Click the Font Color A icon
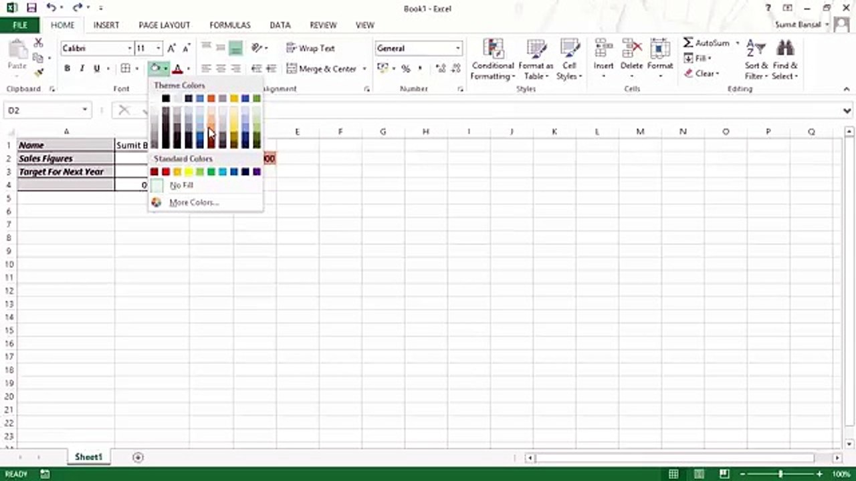Viewport: 856px width, 481px height. 177,68
